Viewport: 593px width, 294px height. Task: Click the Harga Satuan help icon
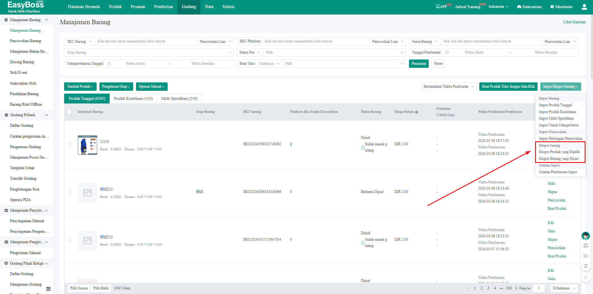coord(417,112)
